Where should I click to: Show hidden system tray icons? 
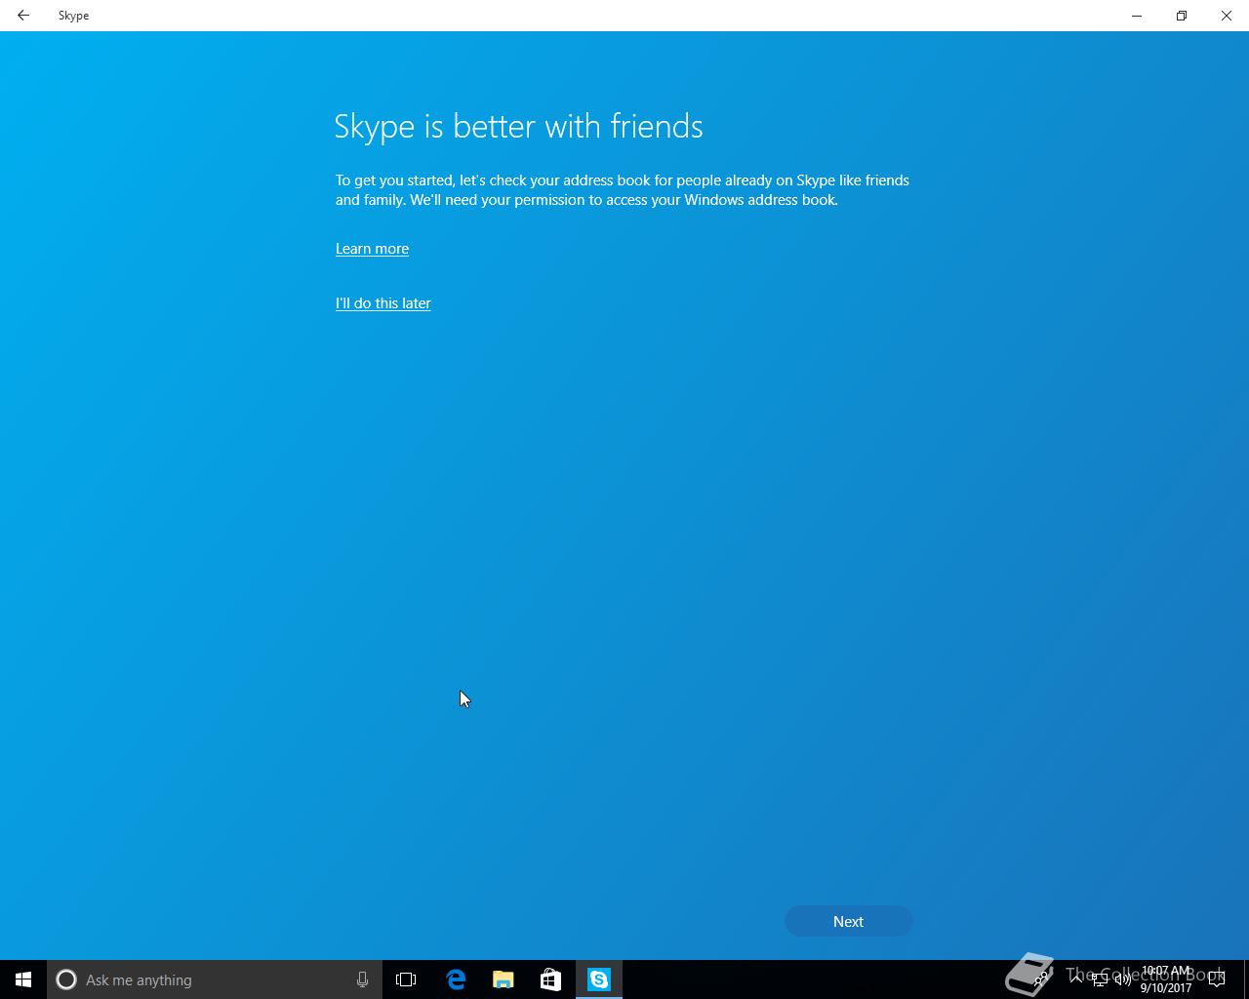(x=1076, y=979)
